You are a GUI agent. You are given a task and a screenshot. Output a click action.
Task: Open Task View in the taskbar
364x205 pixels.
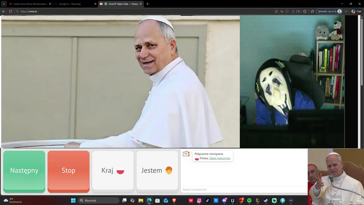pos(124,200)
